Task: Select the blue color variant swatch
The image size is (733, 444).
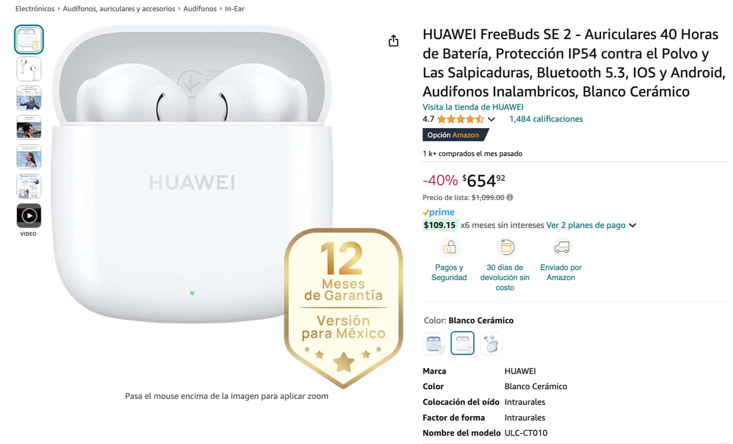Action: click(434, 343)
